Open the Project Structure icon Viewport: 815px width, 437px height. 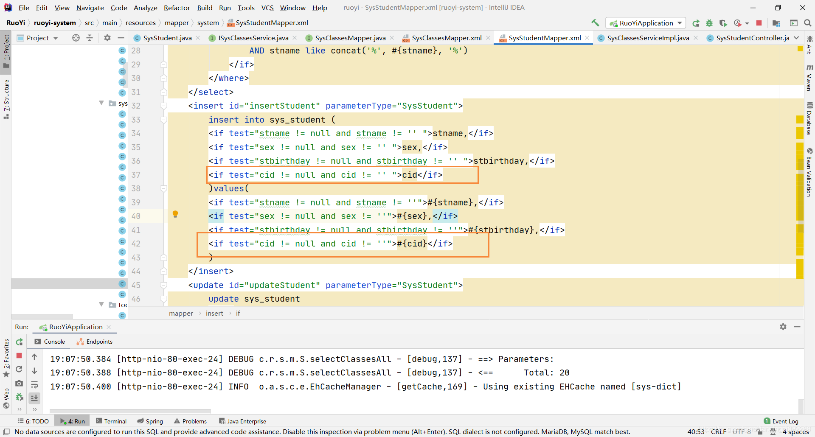click(x=776, y=23)
